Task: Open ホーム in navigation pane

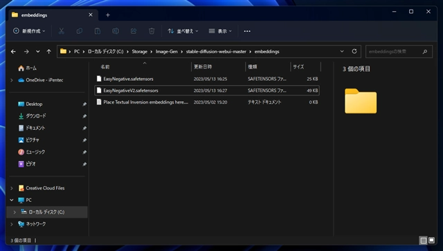Action: 27,68
